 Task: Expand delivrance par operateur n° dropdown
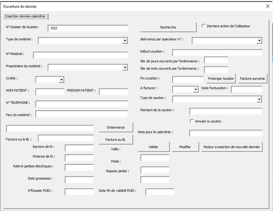(259, 41)
